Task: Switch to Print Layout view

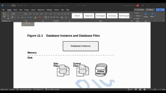Action: (x=140, y=90)
